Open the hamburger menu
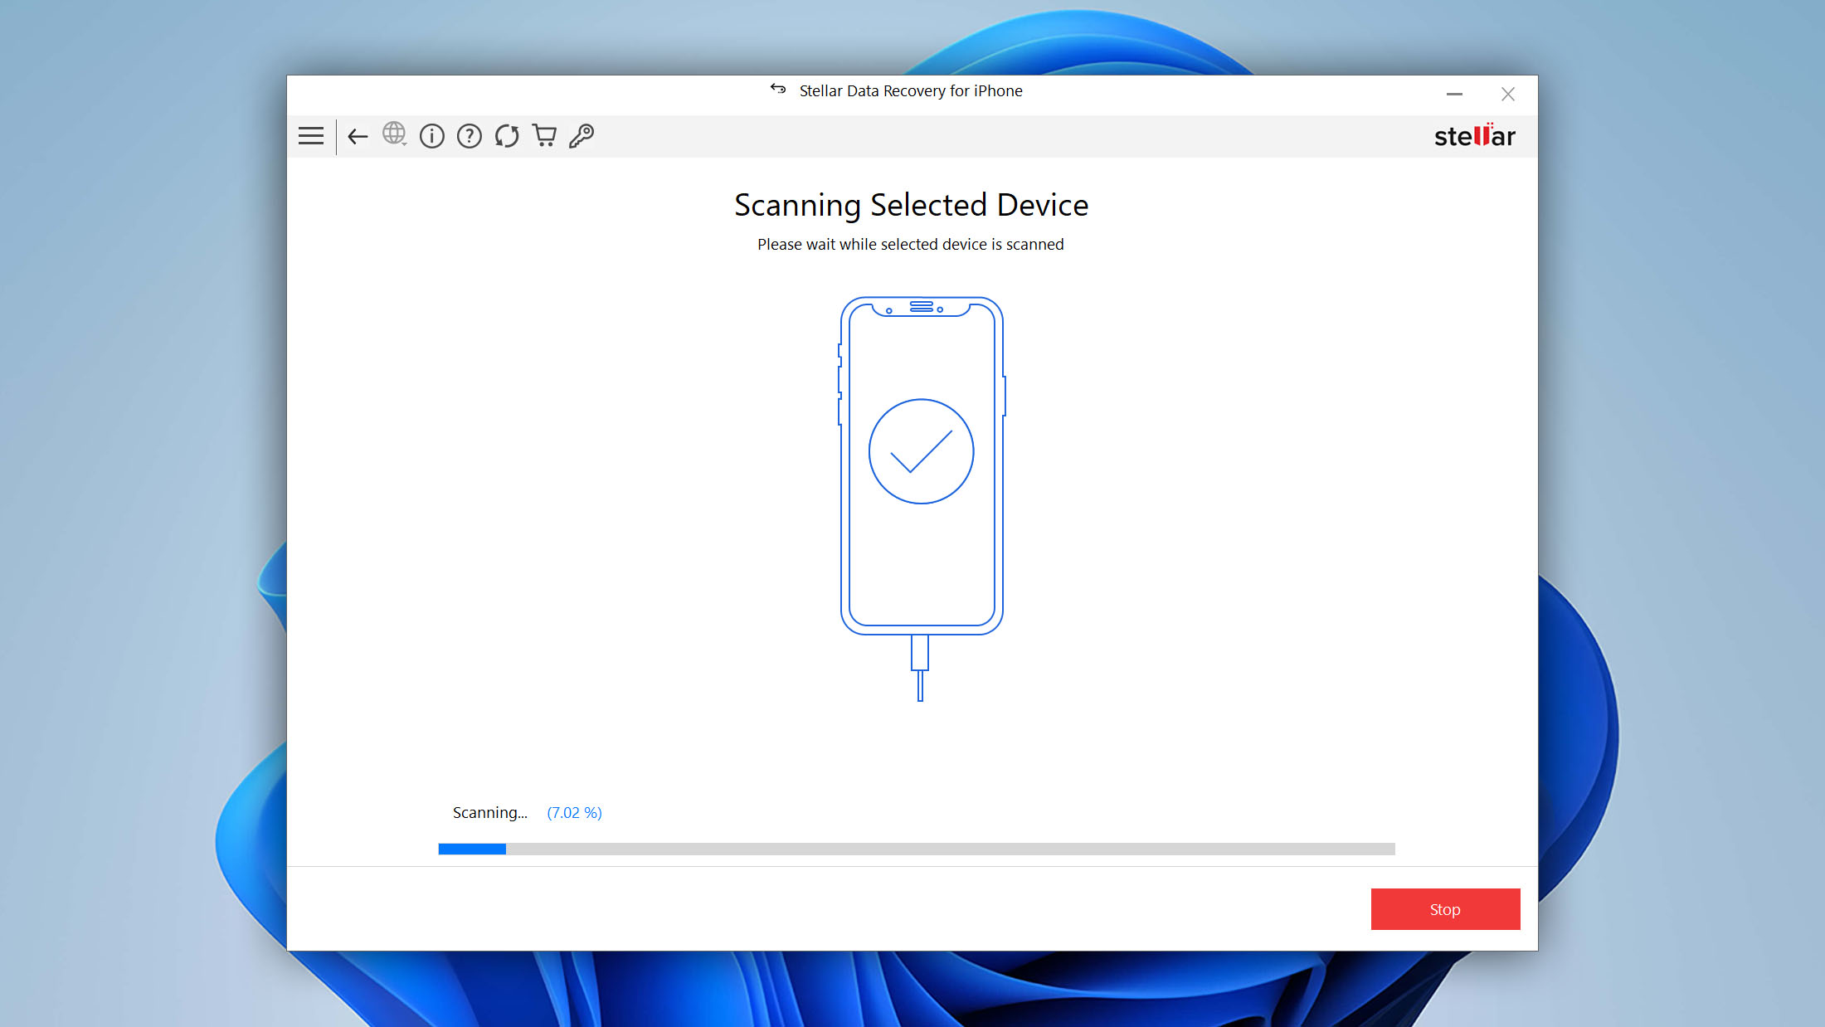 click(311, 136)
